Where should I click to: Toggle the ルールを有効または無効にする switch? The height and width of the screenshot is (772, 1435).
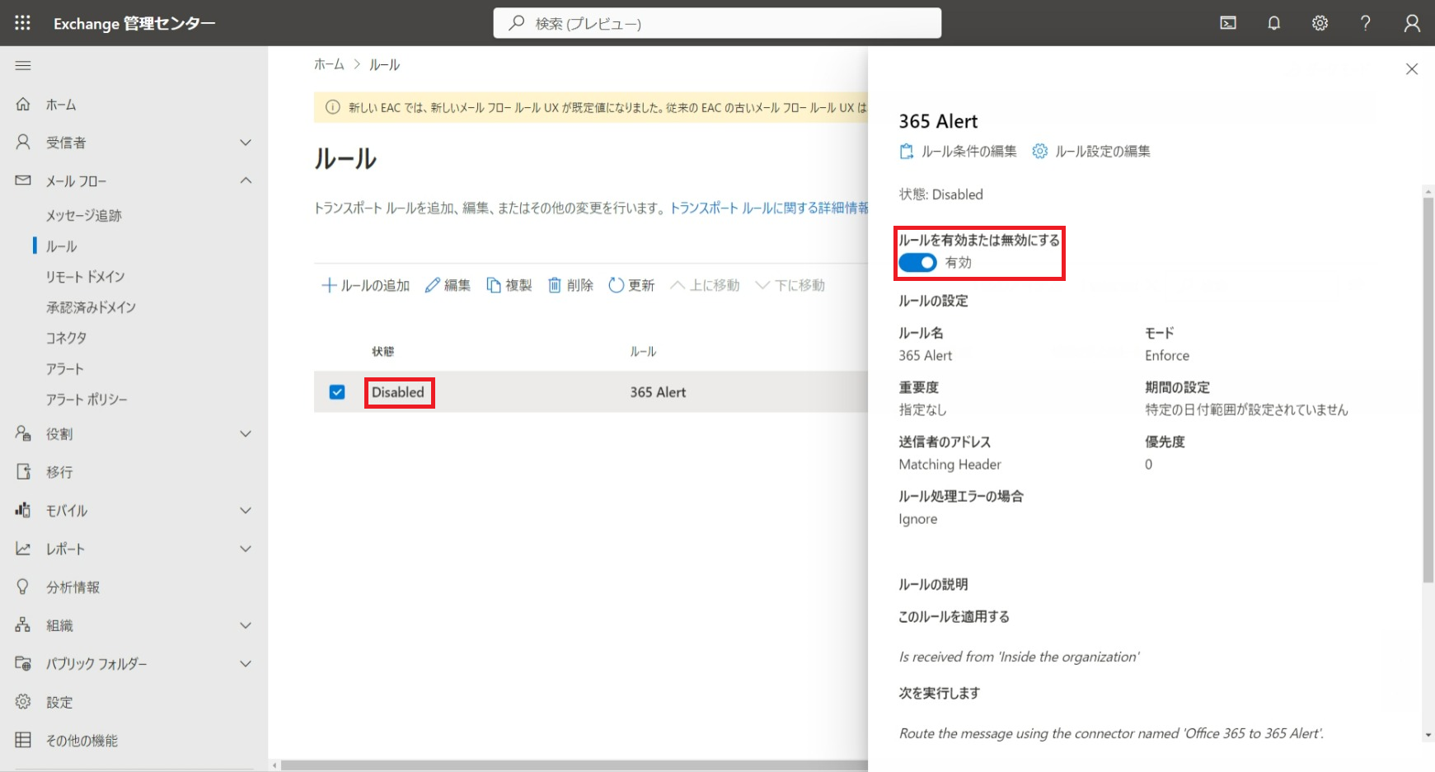[x=917, y=263]
